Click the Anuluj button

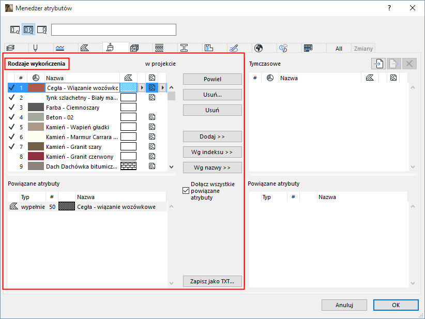tap(344, 305)
